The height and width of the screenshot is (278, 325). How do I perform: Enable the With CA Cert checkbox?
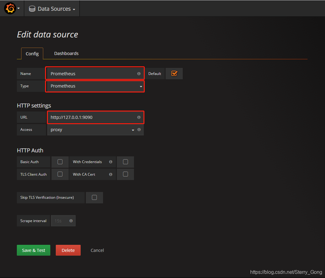coord(125,174)
